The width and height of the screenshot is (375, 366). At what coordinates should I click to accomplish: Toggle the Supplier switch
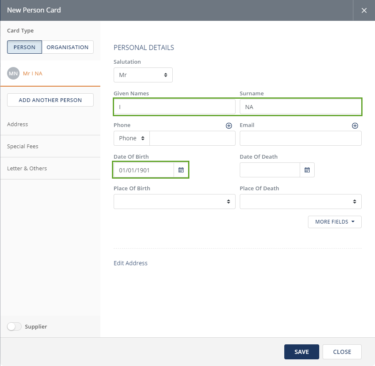coord(14,327)
